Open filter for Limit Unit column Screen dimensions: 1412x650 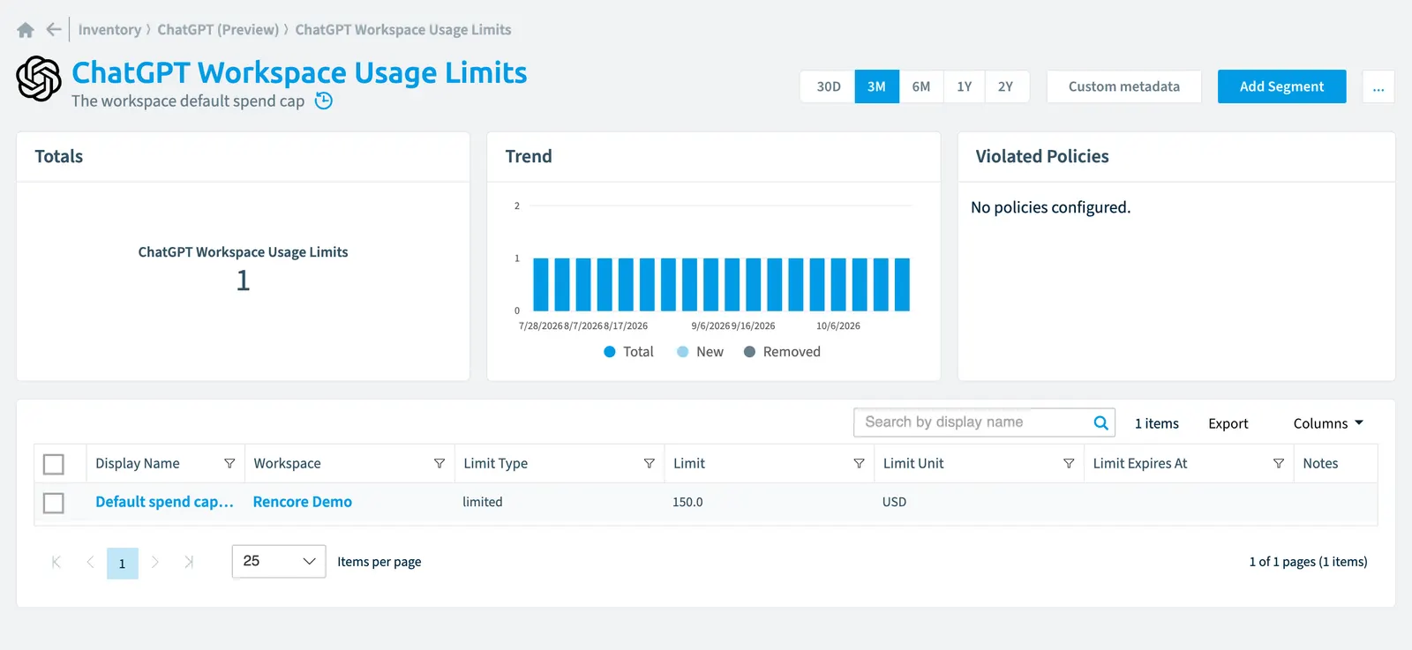1069,463
